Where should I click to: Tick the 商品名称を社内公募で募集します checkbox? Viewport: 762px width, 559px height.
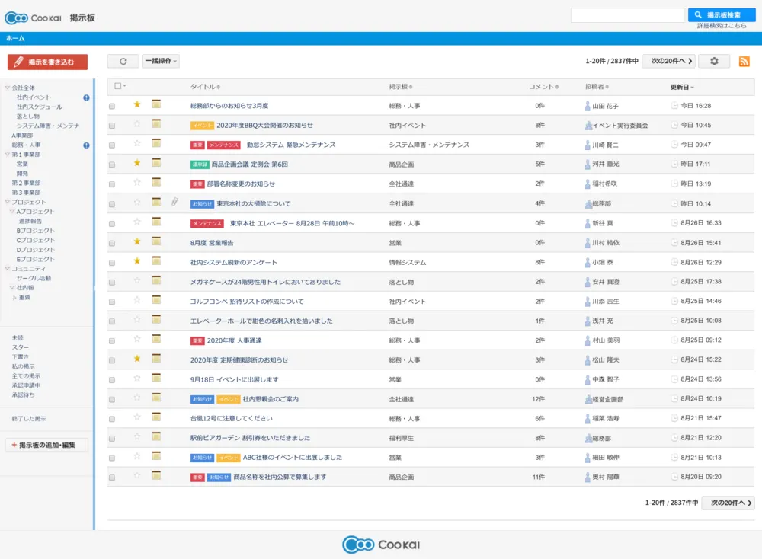[x=112, y=478]
